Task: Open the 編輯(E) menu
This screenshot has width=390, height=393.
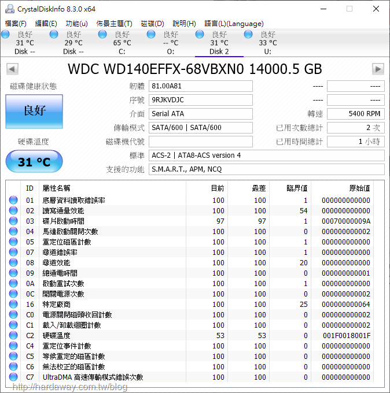Action: tap(46, 24)
